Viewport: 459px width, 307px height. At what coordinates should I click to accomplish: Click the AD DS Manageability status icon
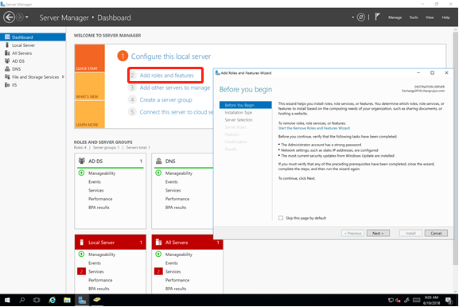click(81, 173)
